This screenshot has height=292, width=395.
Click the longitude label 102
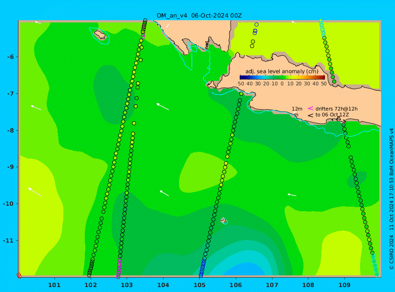pyautogui.click(x=91, y=285)
